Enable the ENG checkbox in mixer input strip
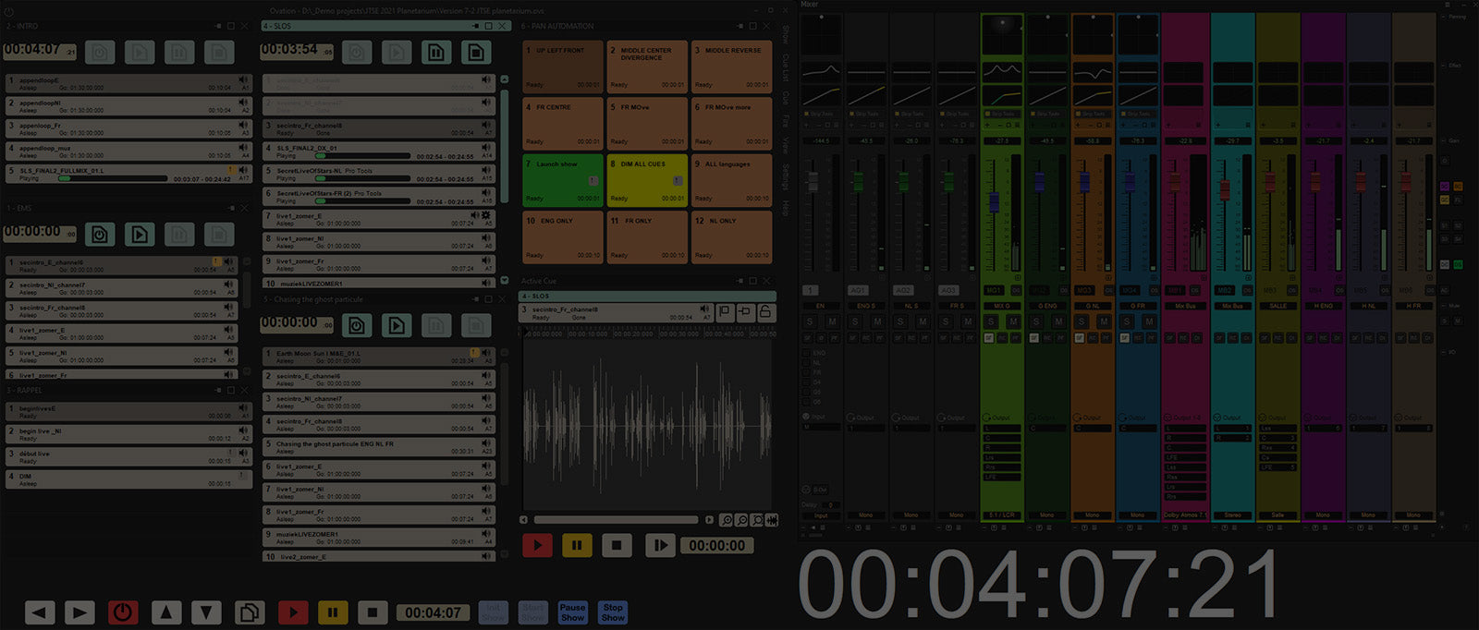Image resolution: width=1479 pixels, height=630 pixels. coord(807,353)
